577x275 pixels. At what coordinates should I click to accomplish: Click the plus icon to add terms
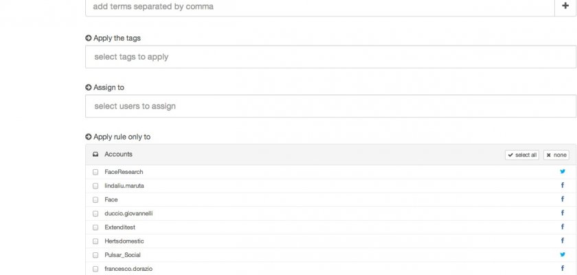pos(565,6)
